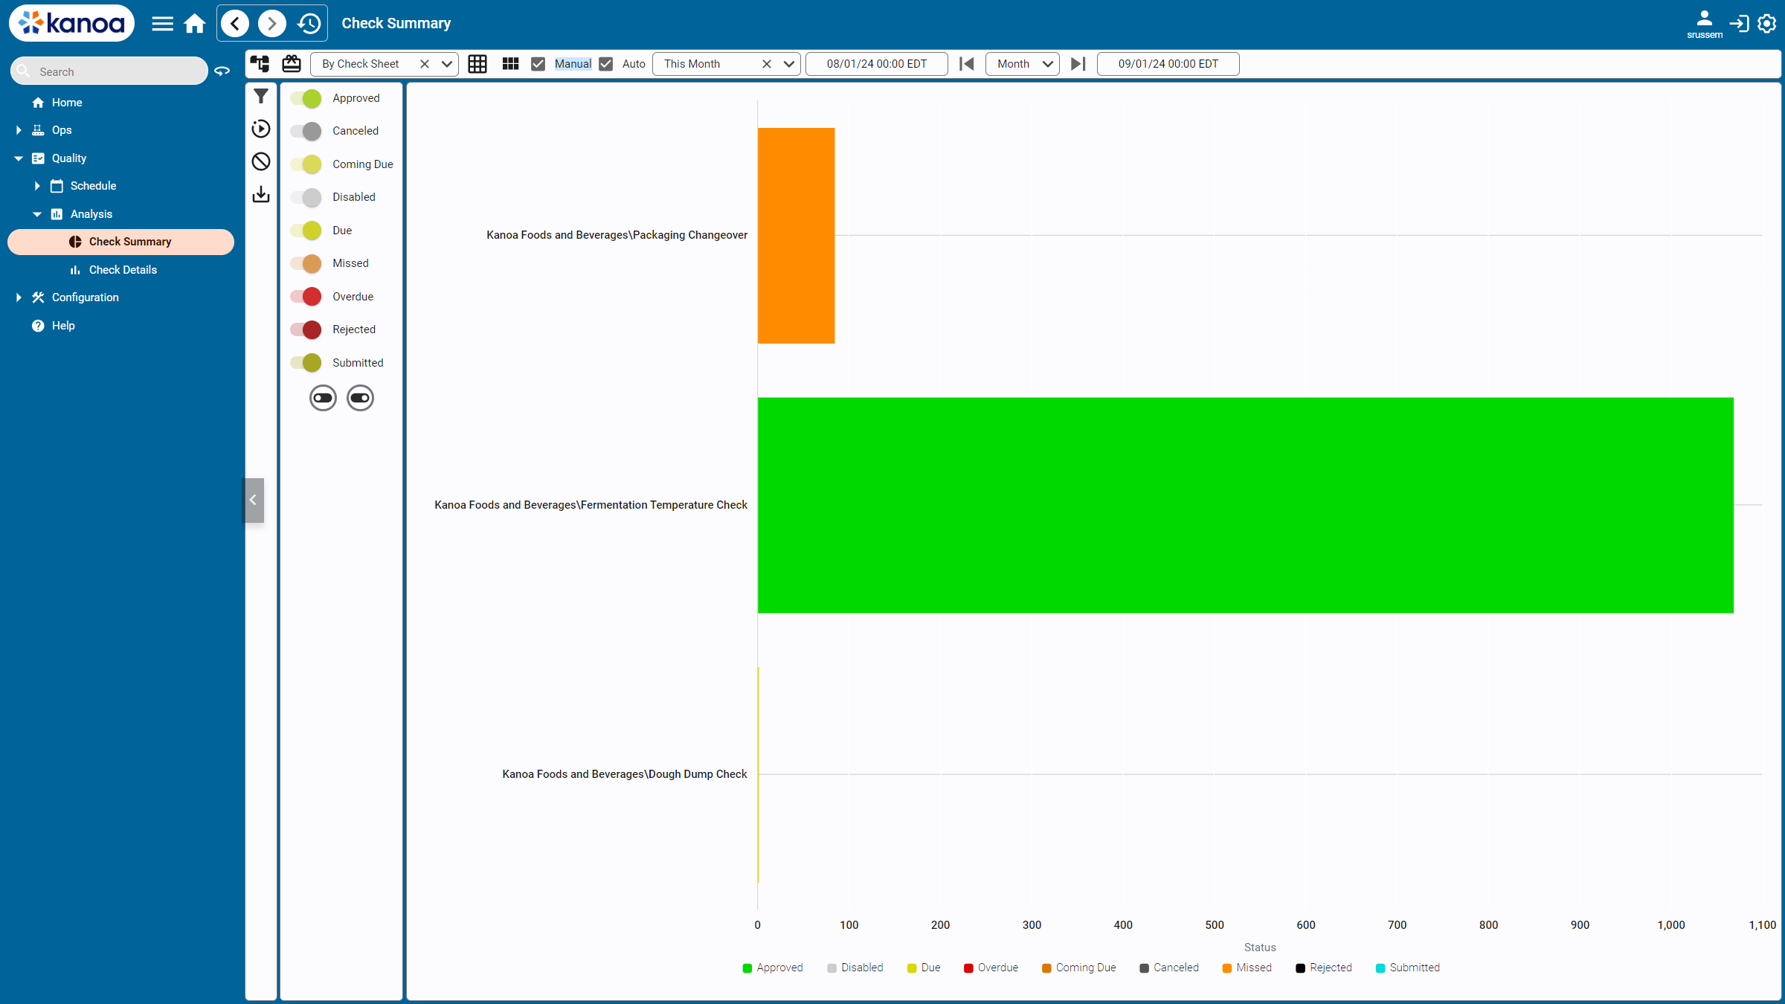Click the download export icon
1785x1004 pixels.
point(261,195)
